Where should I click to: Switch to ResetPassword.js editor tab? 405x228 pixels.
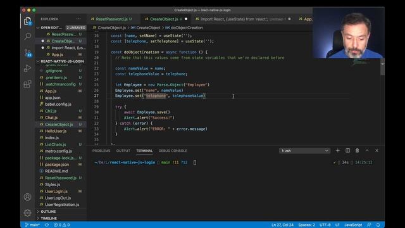tap(111, 19)
